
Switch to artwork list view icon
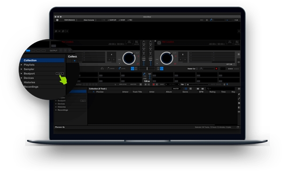coord(190,89)
